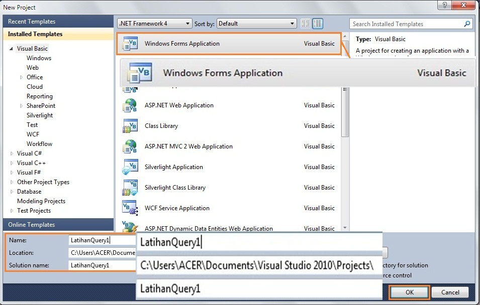Switch to small icons view
The image size is (480, 305).
(305, 24)
